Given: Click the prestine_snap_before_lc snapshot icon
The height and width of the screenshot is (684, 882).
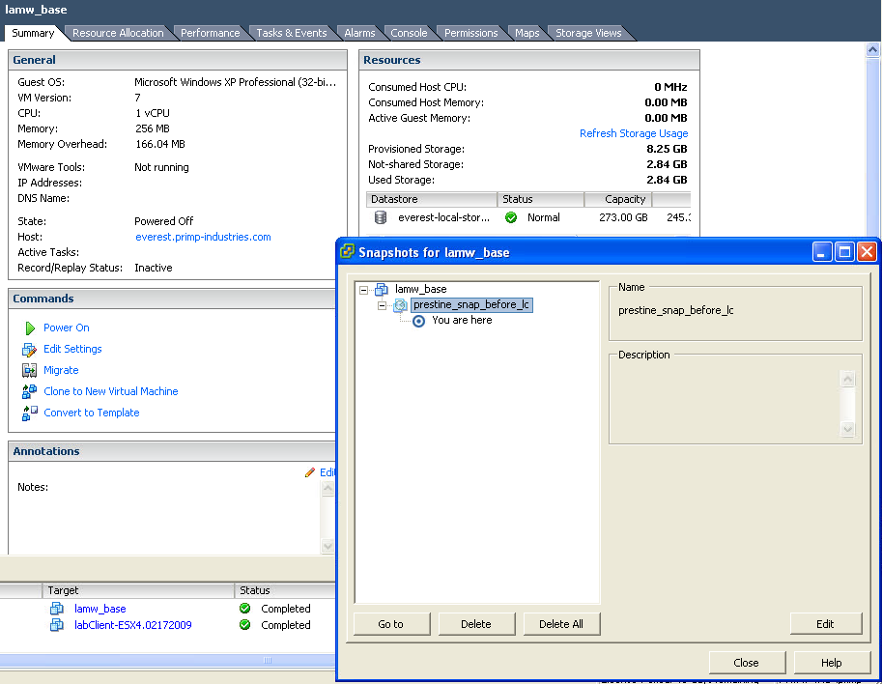Looking at the screenshot, I should (x=400, y=305).
